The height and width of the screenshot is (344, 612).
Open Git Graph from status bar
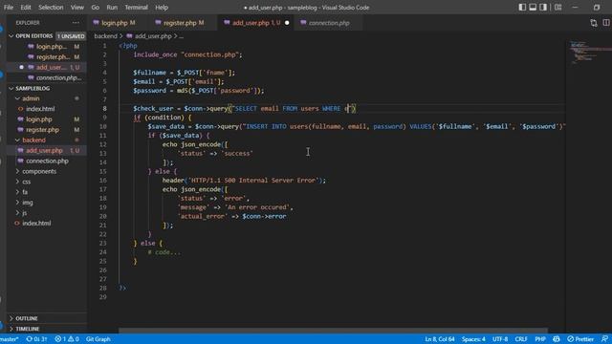pyautogui.click(x=98, y=339)
